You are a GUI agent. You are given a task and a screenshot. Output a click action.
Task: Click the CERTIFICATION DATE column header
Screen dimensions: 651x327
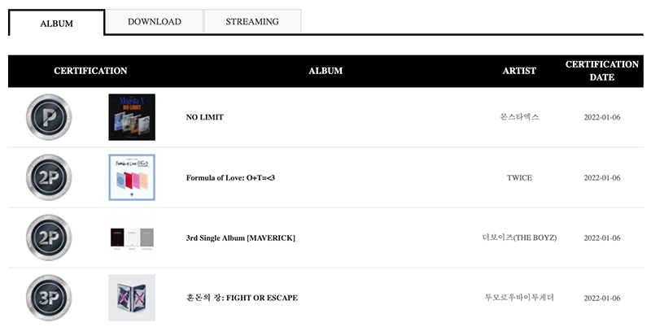[x=602, y=71]
